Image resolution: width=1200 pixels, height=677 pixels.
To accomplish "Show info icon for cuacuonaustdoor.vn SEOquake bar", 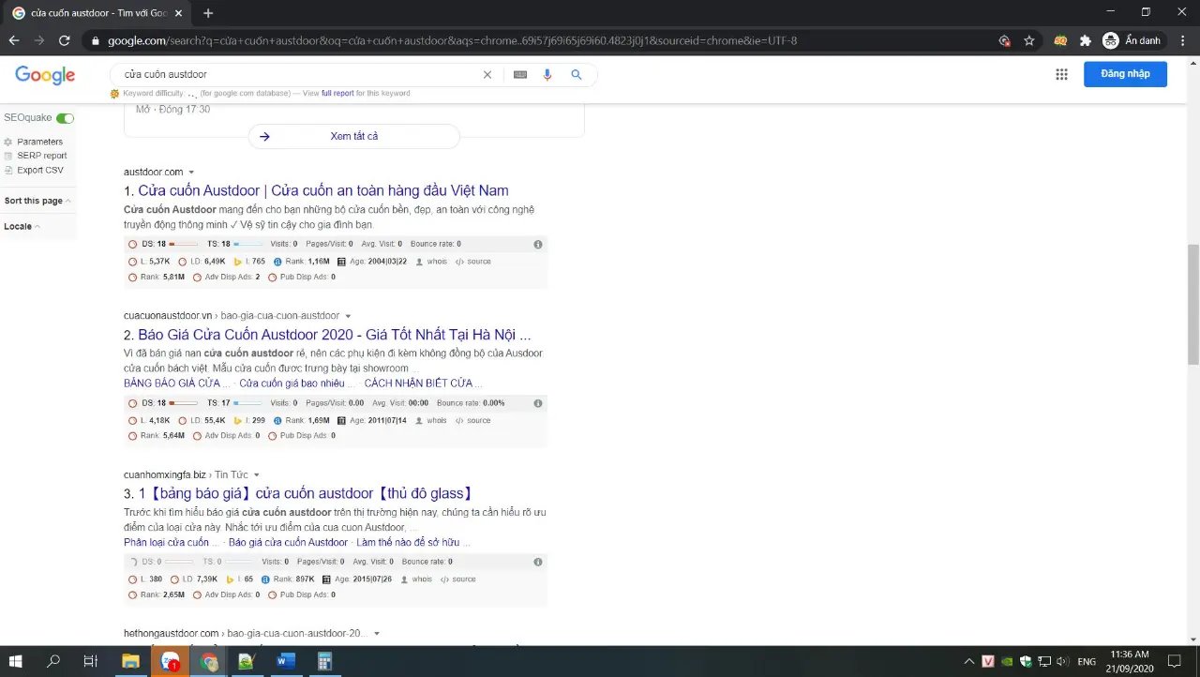I will [538, 403].
